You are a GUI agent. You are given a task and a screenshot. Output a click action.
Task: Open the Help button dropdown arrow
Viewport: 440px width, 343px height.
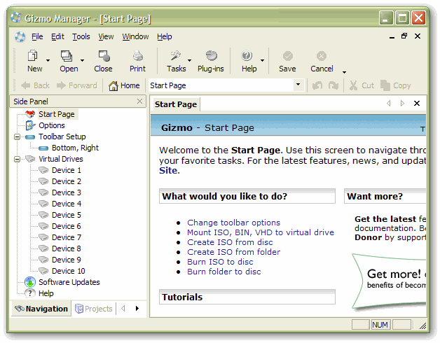pyautogui.click(x=262, y=60)
